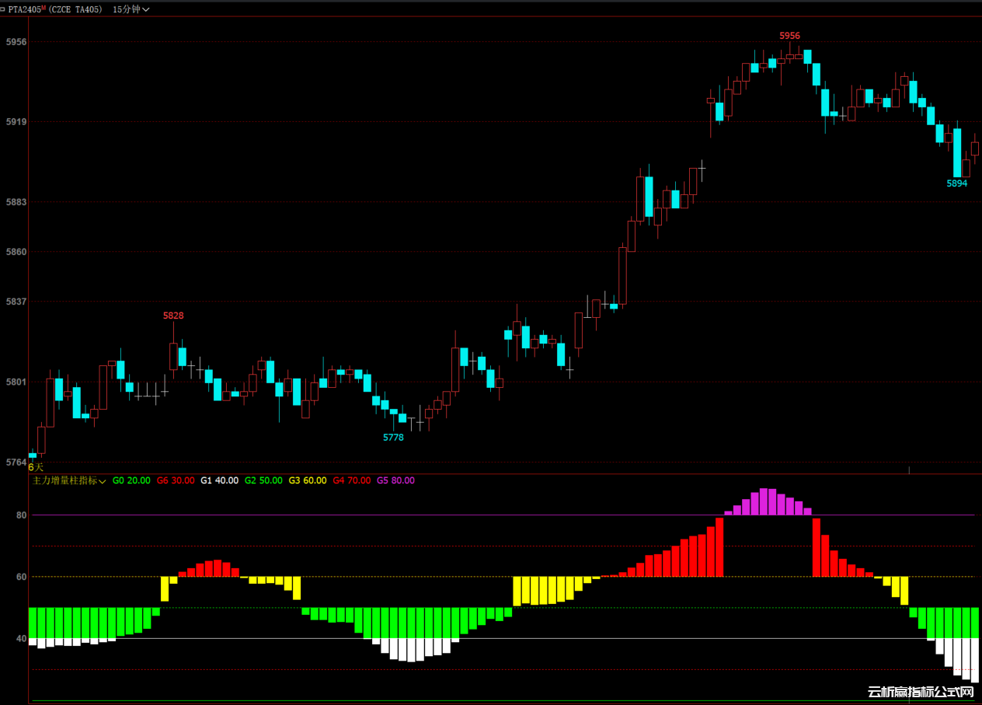Expand the 主力增量柱指标 indicator menu
This screenshot has height=705, width=982.
(69, 480)
